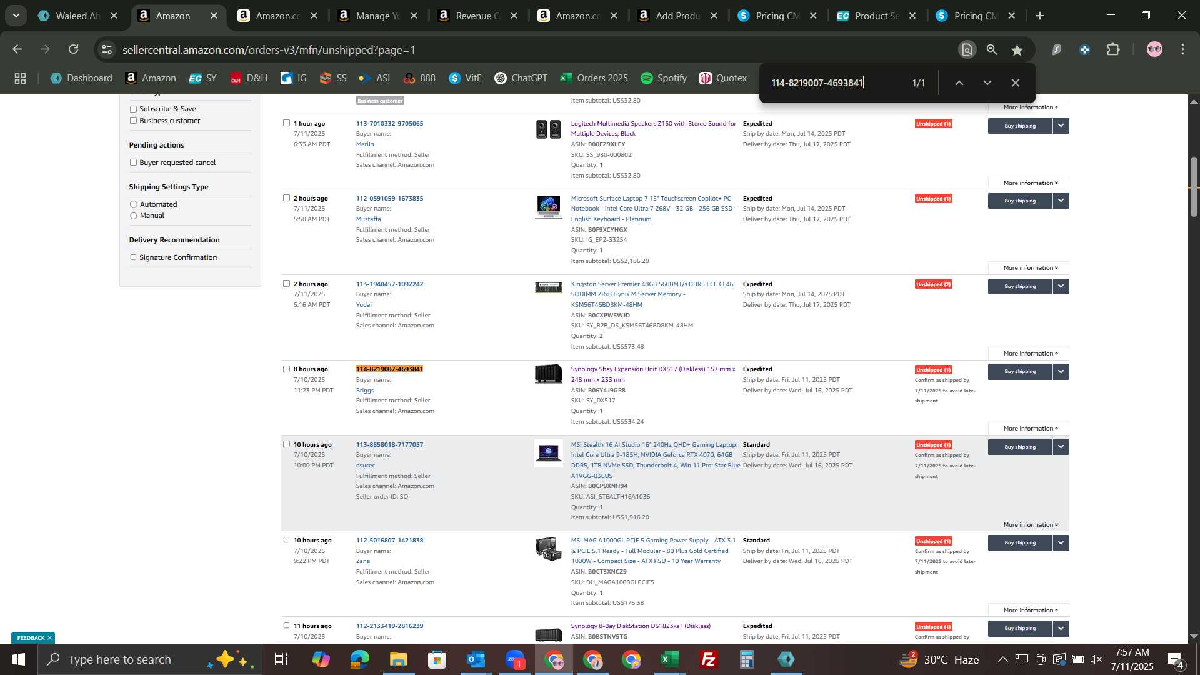Select order 113-8858018-7177057 checkbox
This screenshot has height=675, width=1200.
pos(286,444)
